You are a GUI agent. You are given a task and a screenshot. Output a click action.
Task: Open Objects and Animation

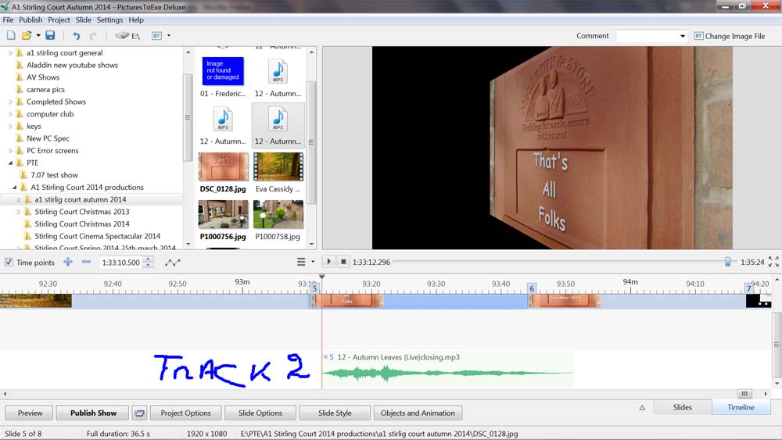click(418, 413)
